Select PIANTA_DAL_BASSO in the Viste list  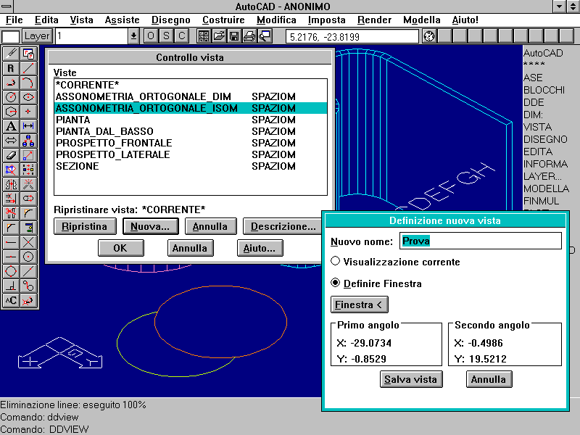[191, 131]
